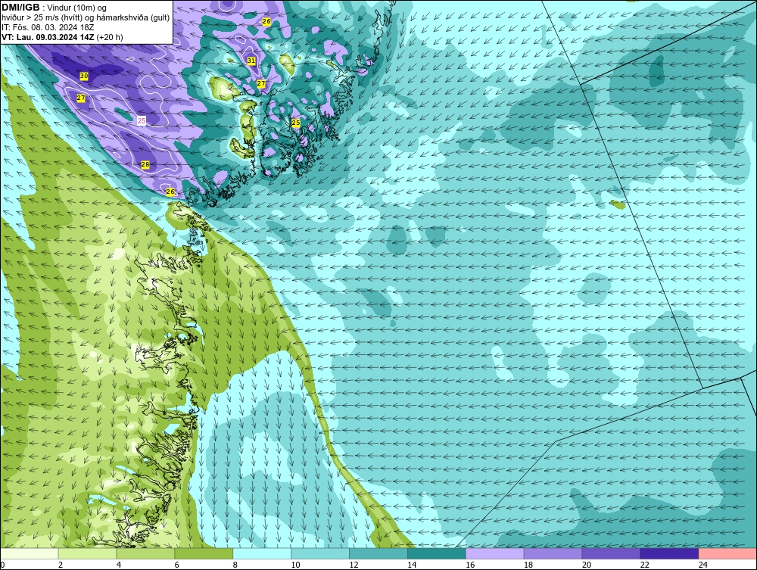This screenshot has height=570, width=757.
Task: Click the legend tick value 0
Action: click(2, 565)
